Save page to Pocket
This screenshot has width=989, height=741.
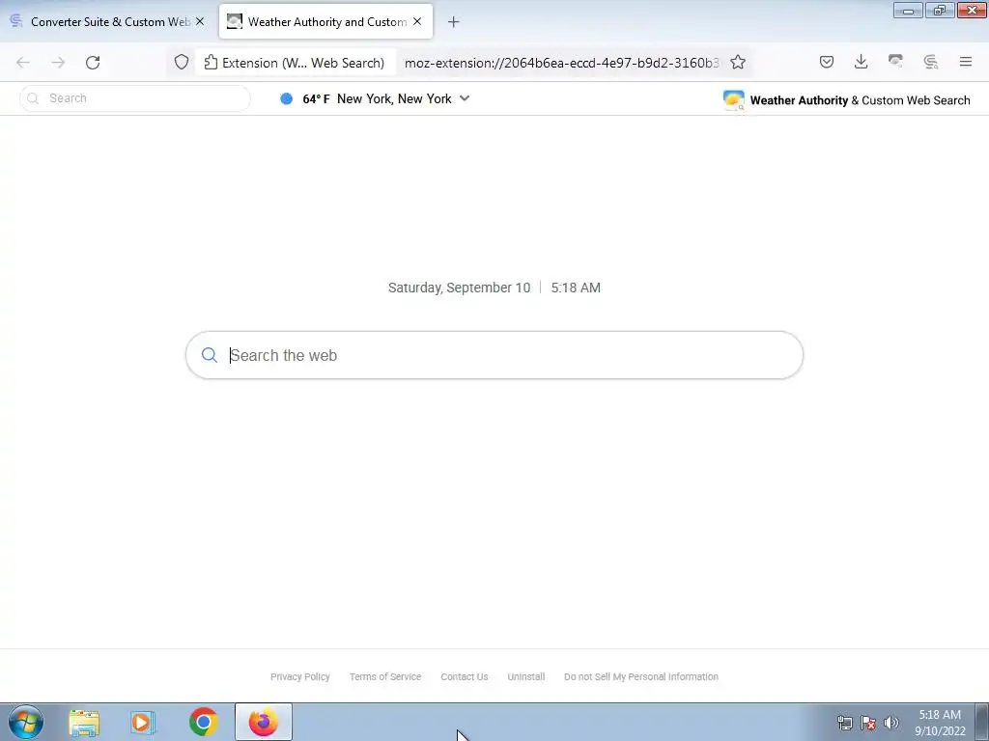pyautogui.click(x=827, y=62)
